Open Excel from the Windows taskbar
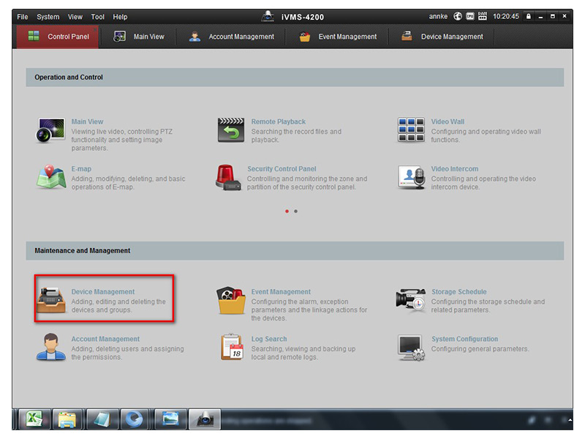 click(x=34, y=419)
